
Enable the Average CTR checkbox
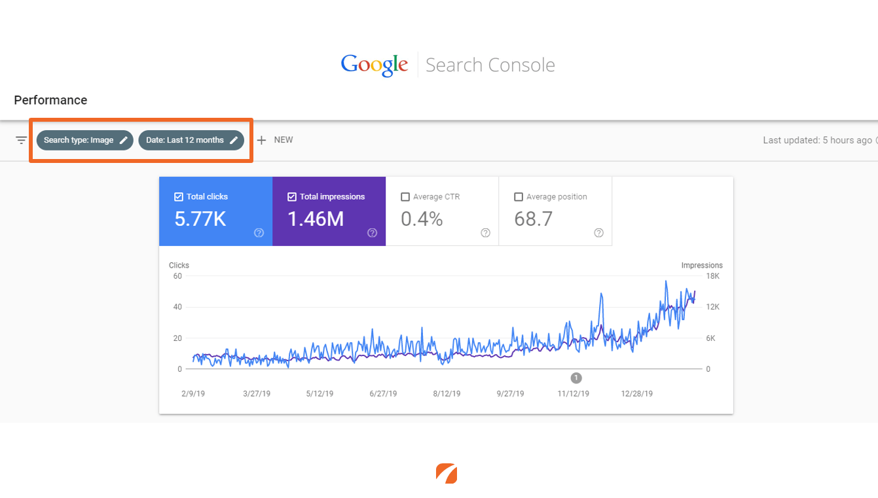[x=405, y=196]
